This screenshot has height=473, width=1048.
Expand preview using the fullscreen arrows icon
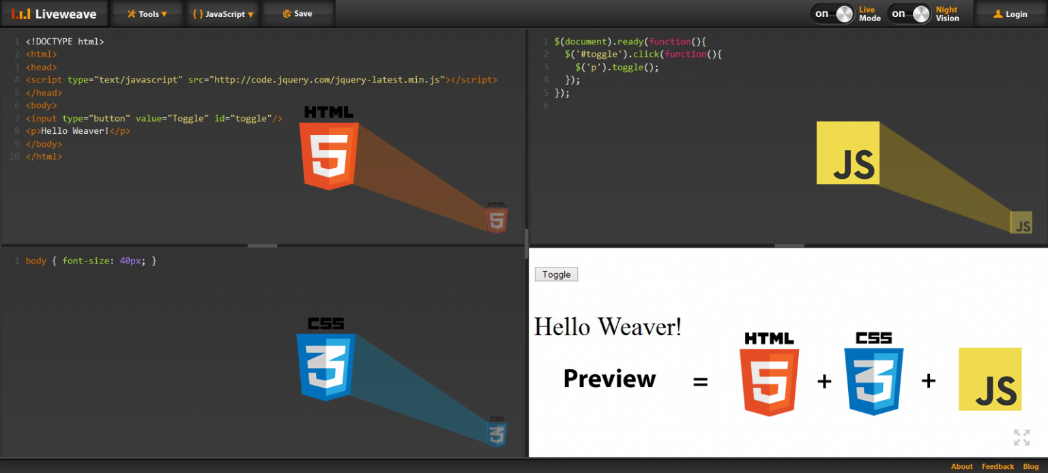pyautogui.click(x=1021, y=438)
